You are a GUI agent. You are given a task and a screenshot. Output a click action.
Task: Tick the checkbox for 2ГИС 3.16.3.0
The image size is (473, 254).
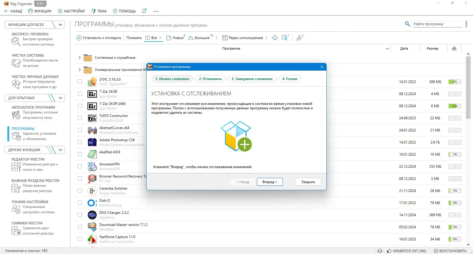[x=80, y=82]
